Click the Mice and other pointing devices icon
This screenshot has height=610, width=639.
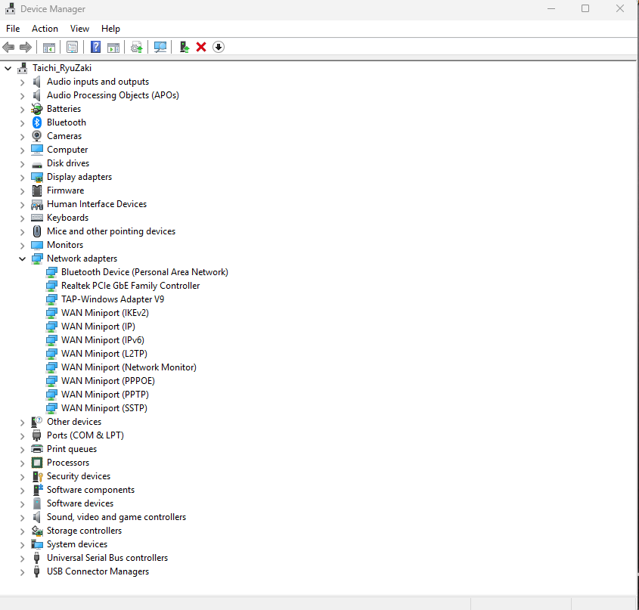coord(37,231)
